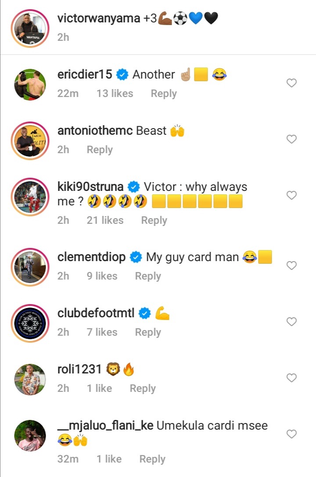Viewport: 316px width, 477px height.
Task: Open clubdefootmtl's logo avatar
Action: pyautogui.click(x=30, y=323)
